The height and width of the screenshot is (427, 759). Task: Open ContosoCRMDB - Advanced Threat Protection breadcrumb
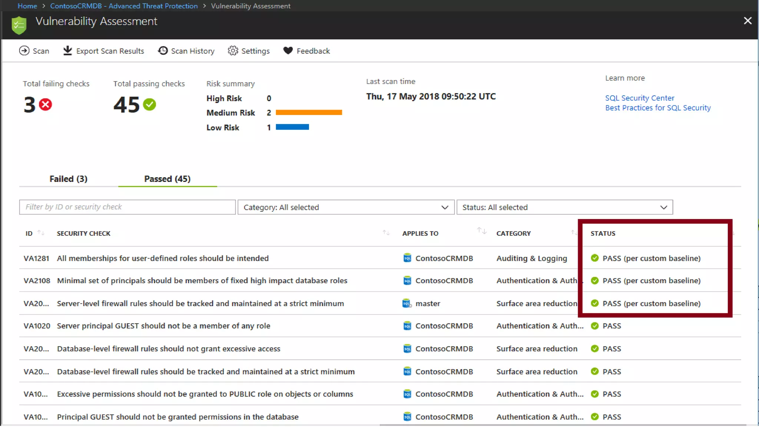(124, 6)
